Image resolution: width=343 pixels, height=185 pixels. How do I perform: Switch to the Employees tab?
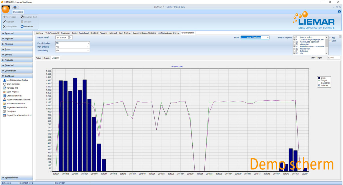(x=65, y=33)
